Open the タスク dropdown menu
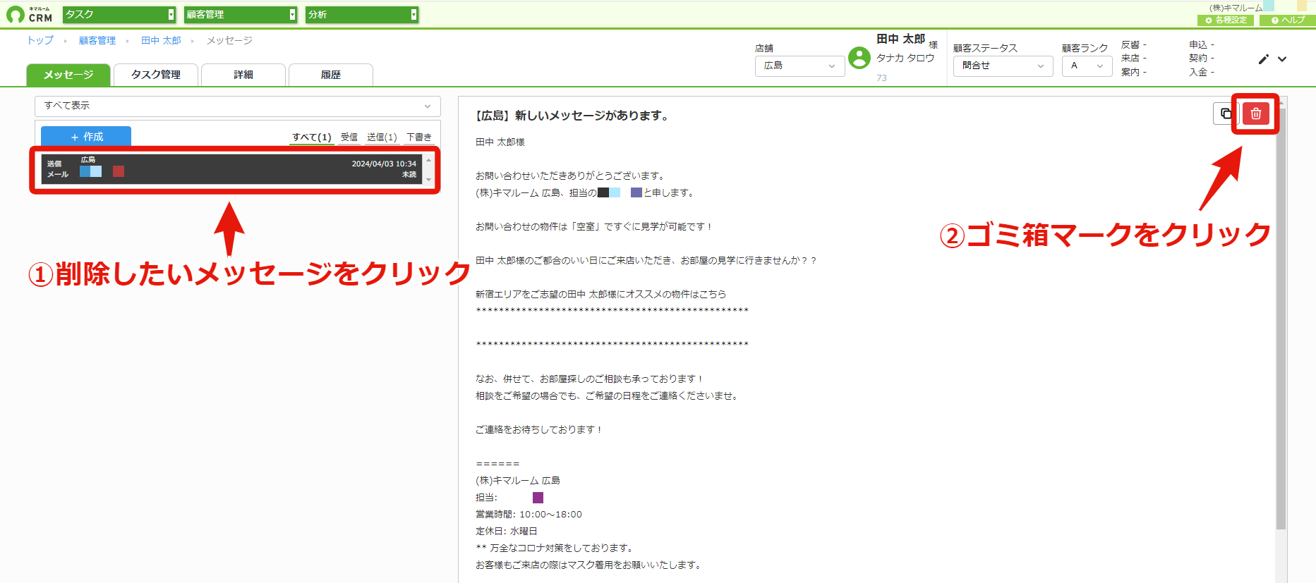Image resolution: width=1316 pixels, height=583 pixels. 119,14
